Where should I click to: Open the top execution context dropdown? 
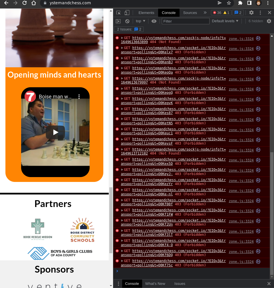click(x=140, y=21)
